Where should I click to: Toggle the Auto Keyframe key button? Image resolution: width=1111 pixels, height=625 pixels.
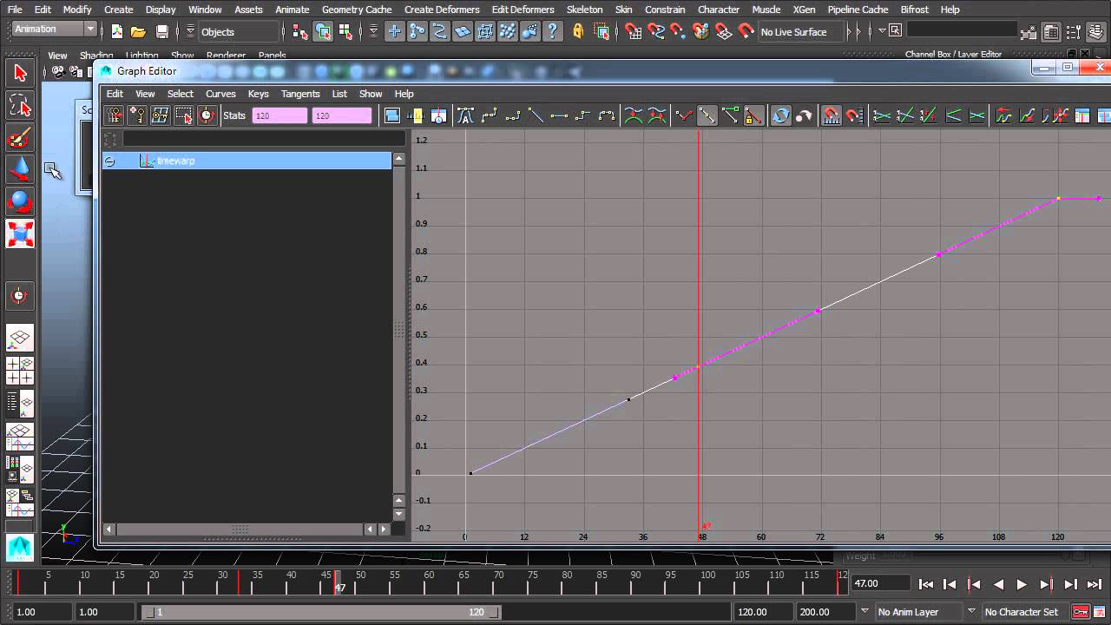pyautogui.click(x=1081, y=612)
